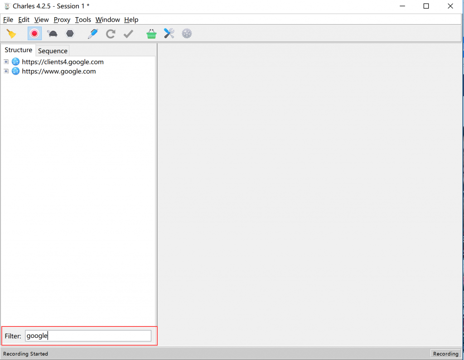Focus the Filter input field
The image size is (464, 360).
88,336
